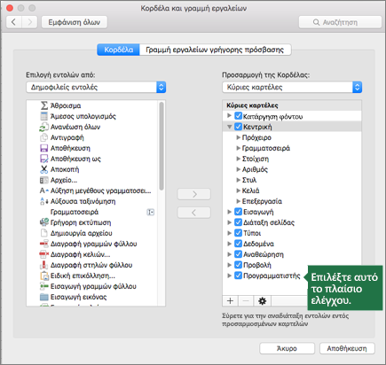Click the calculator icon beside Άμεσος υπολογισμός
This screenshot has height=365, width=386.
tap(44, 116)
